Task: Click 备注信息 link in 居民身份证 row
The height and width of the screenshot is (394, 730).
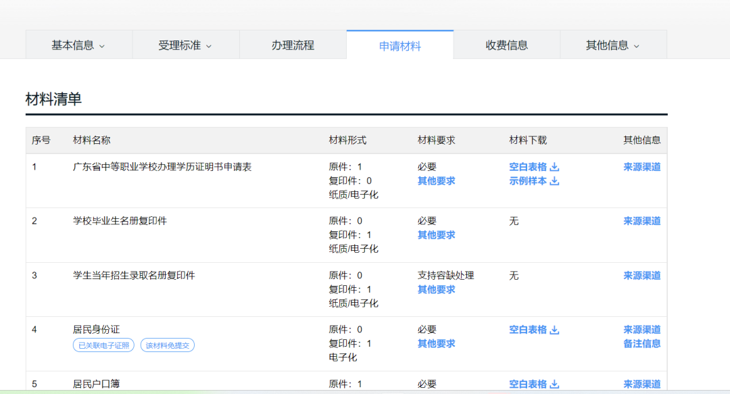Action: (x=641, y=343)
